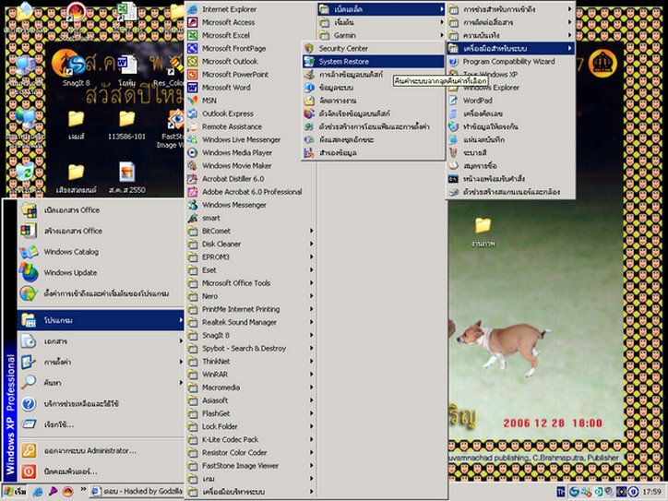Open Program Compatibility Wizard icon
Screen dimensions: 668x501
[x=453, y=61]
